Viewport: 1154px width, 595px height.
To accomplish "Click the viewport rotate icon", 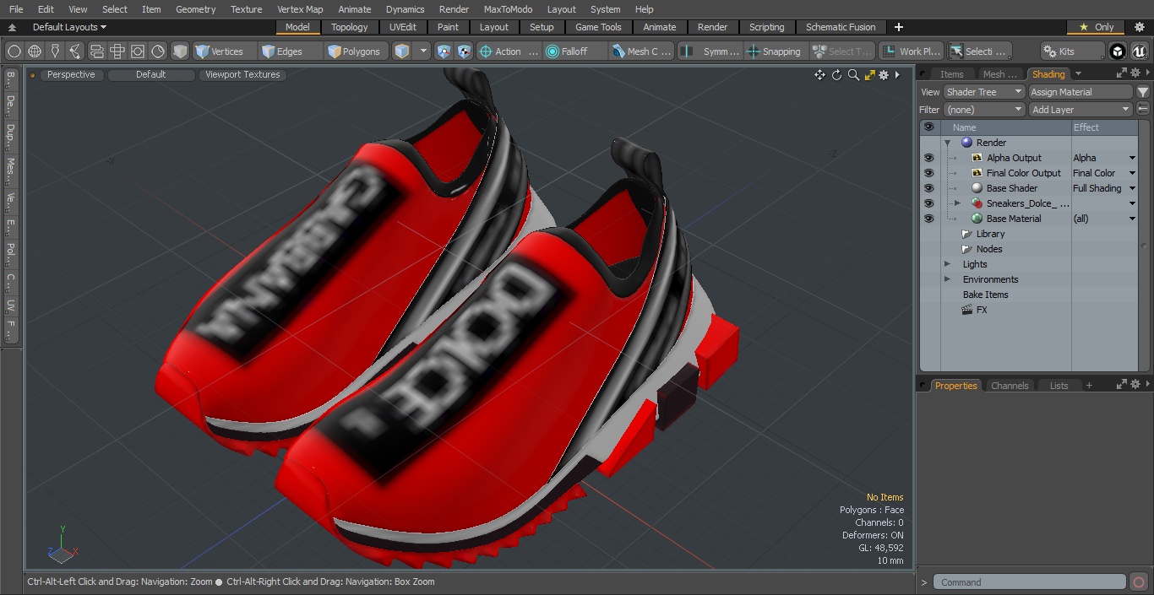I will [x=836, y=75].
